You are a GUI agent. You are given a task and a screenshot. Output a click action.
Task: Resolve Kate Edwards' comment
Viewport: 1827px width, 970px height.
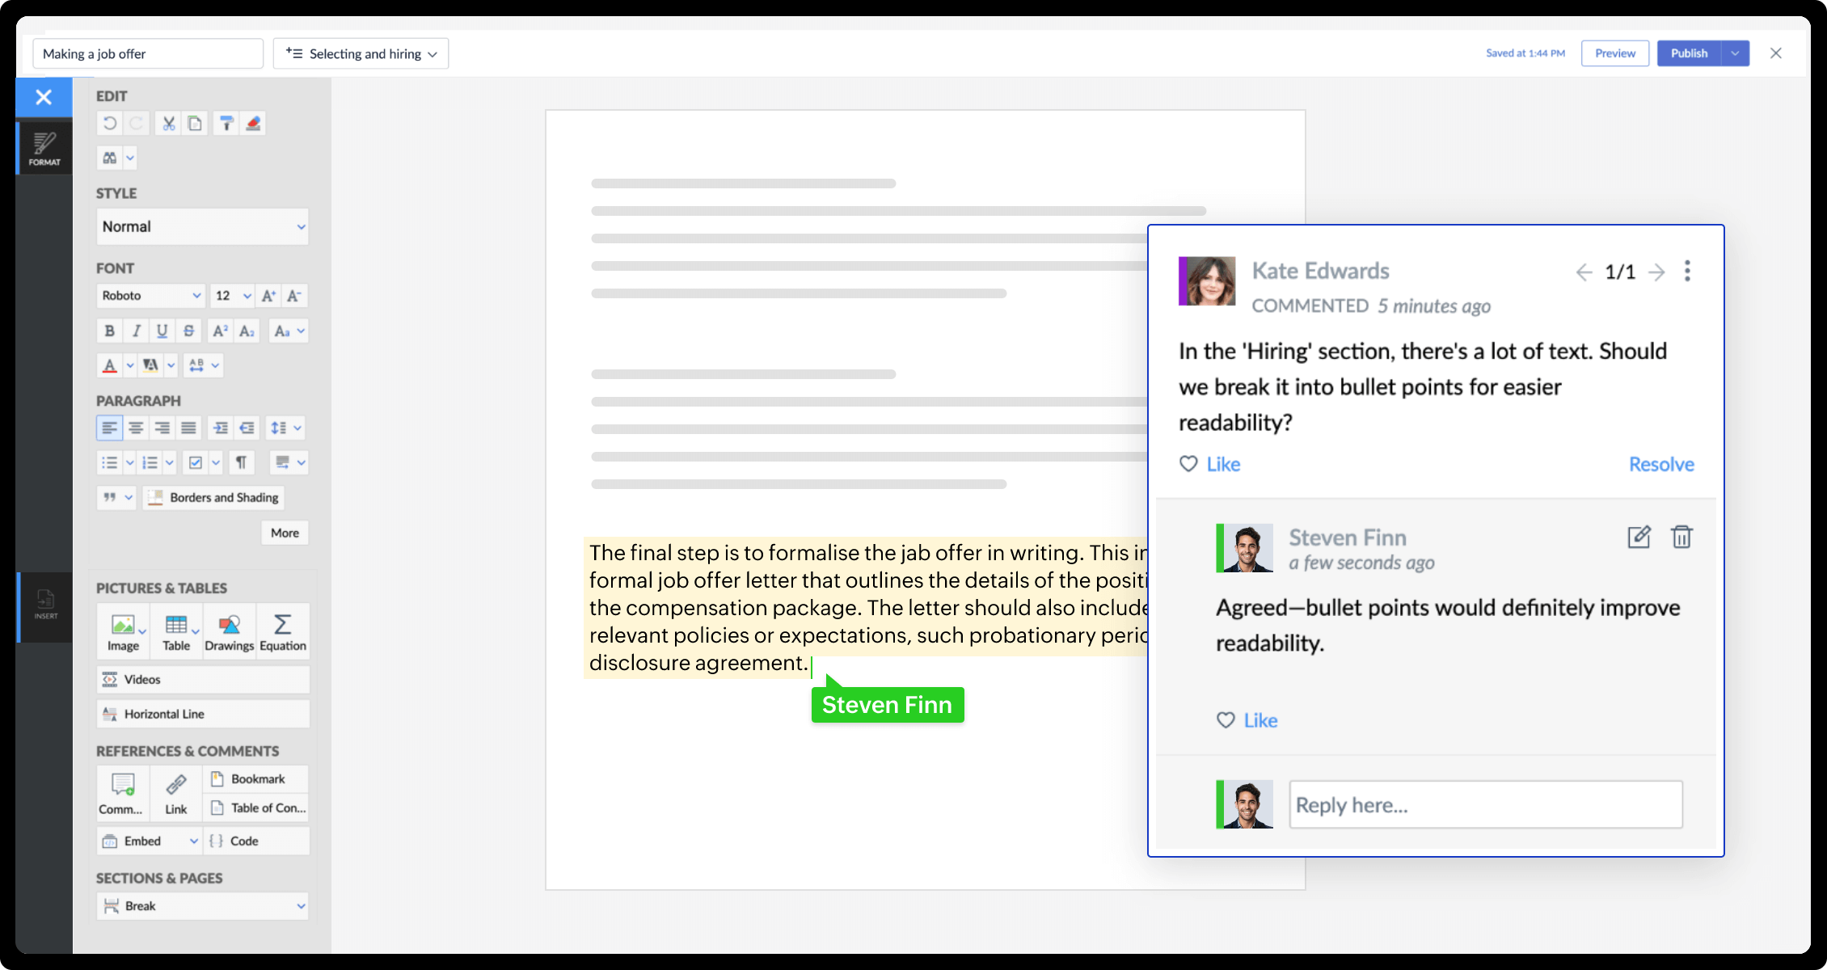1660,464
